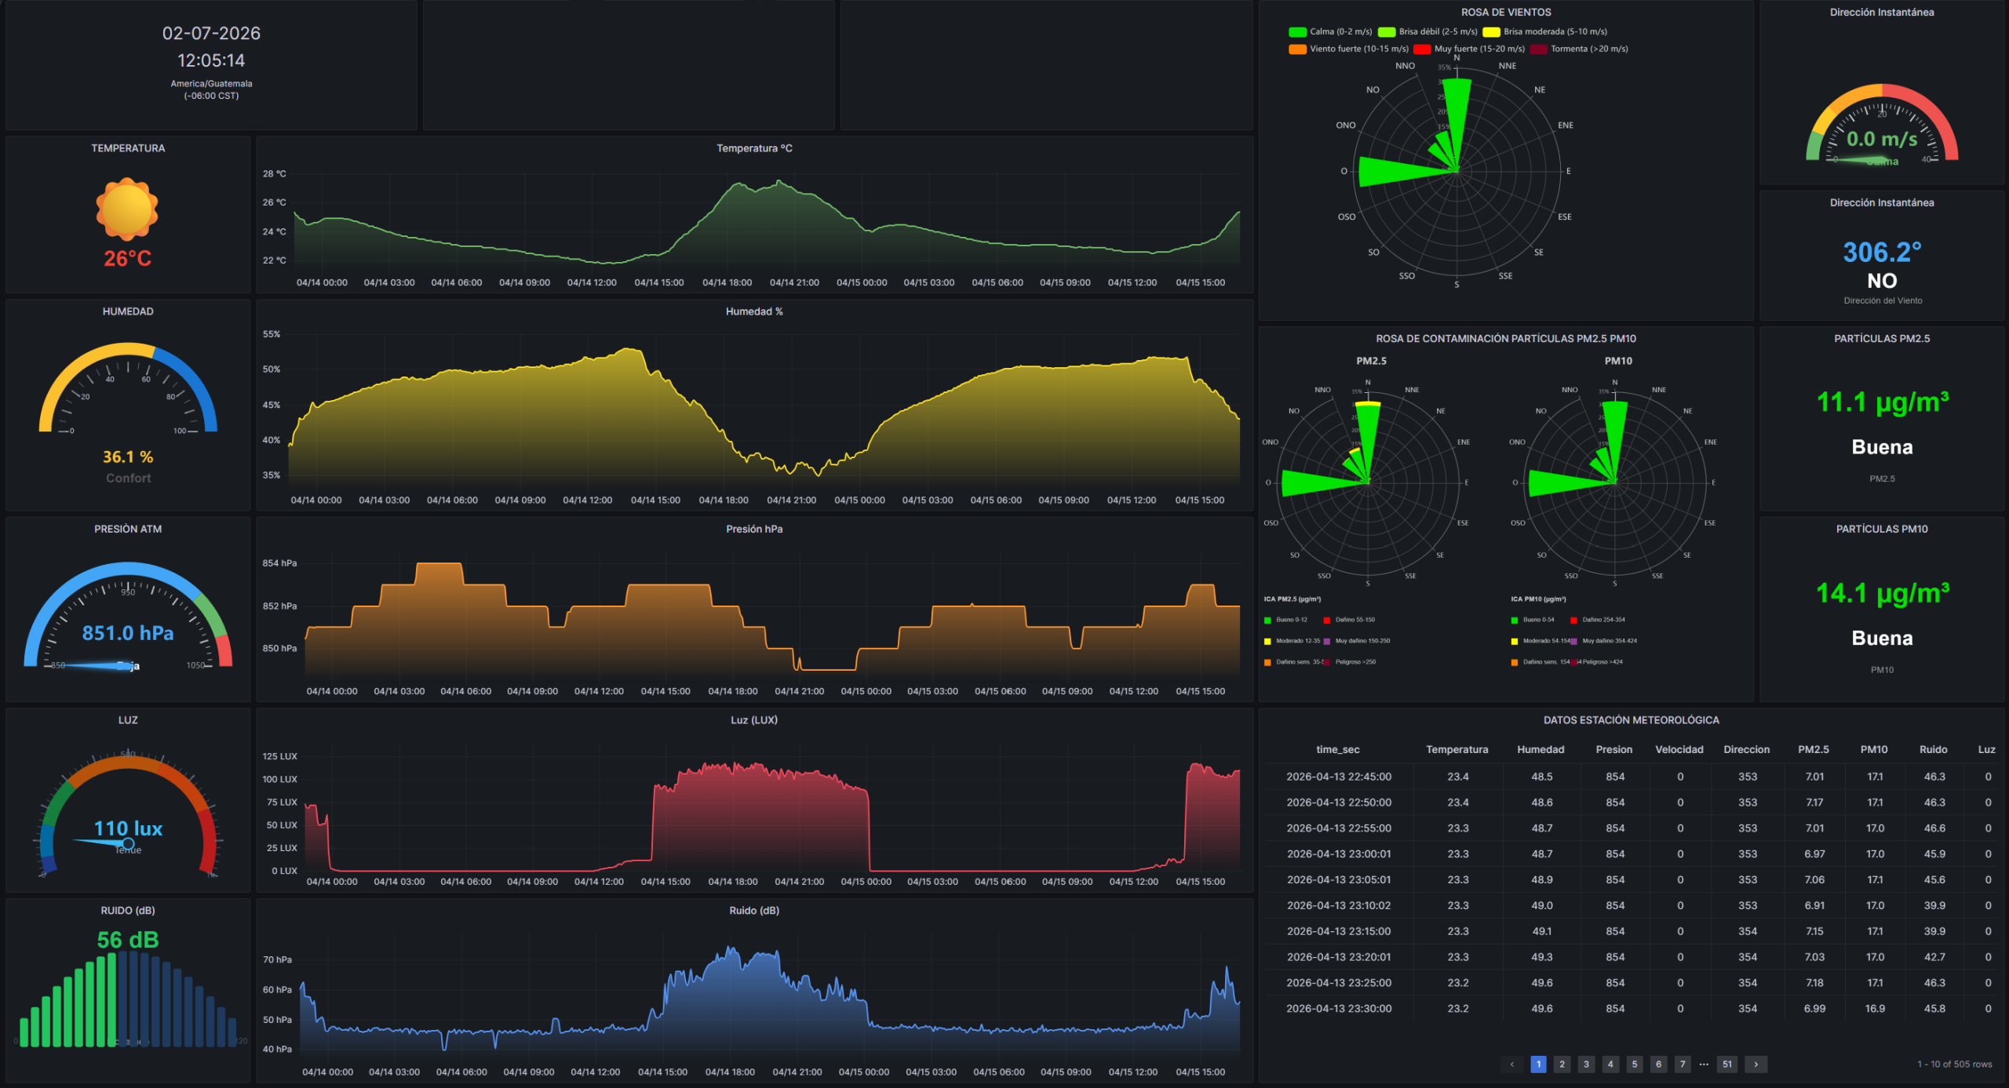
Task: Sort table by Temperatura column header
Action: (x=1457, y=750)
